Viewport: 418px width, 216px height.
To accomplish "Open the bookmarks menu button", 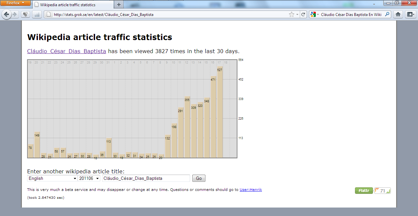I will coord(410,14).
